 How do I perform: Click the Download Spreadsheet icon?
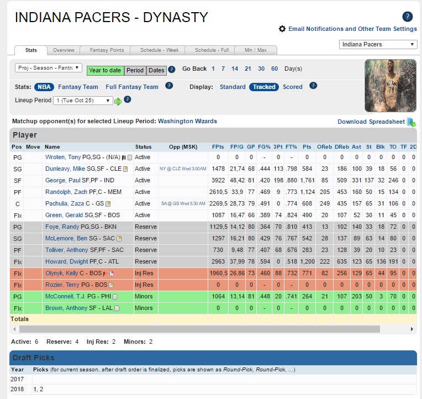412,122
